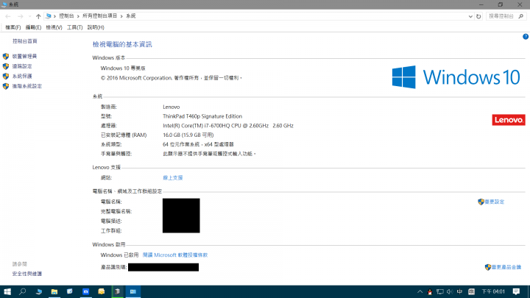The height and width of the screenshot is (298, 530).
Task: Go to 控制台首頁
Action: click(25, 41)
